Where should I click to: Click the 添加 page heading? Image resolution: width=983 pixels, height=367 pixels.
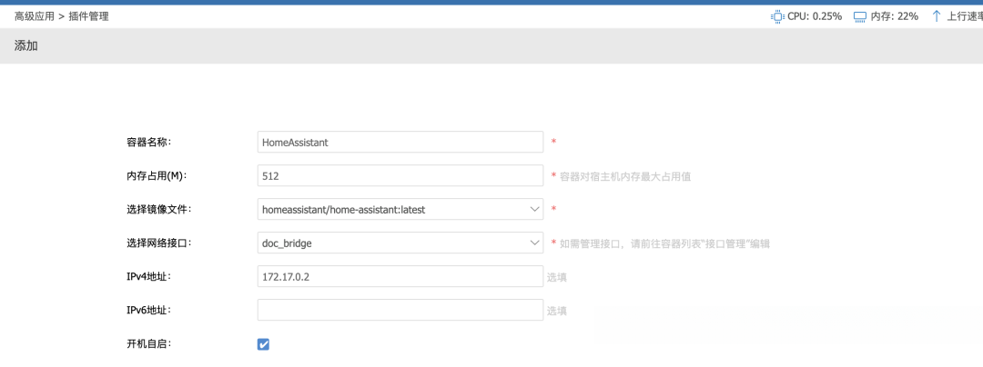coord(26,45)
